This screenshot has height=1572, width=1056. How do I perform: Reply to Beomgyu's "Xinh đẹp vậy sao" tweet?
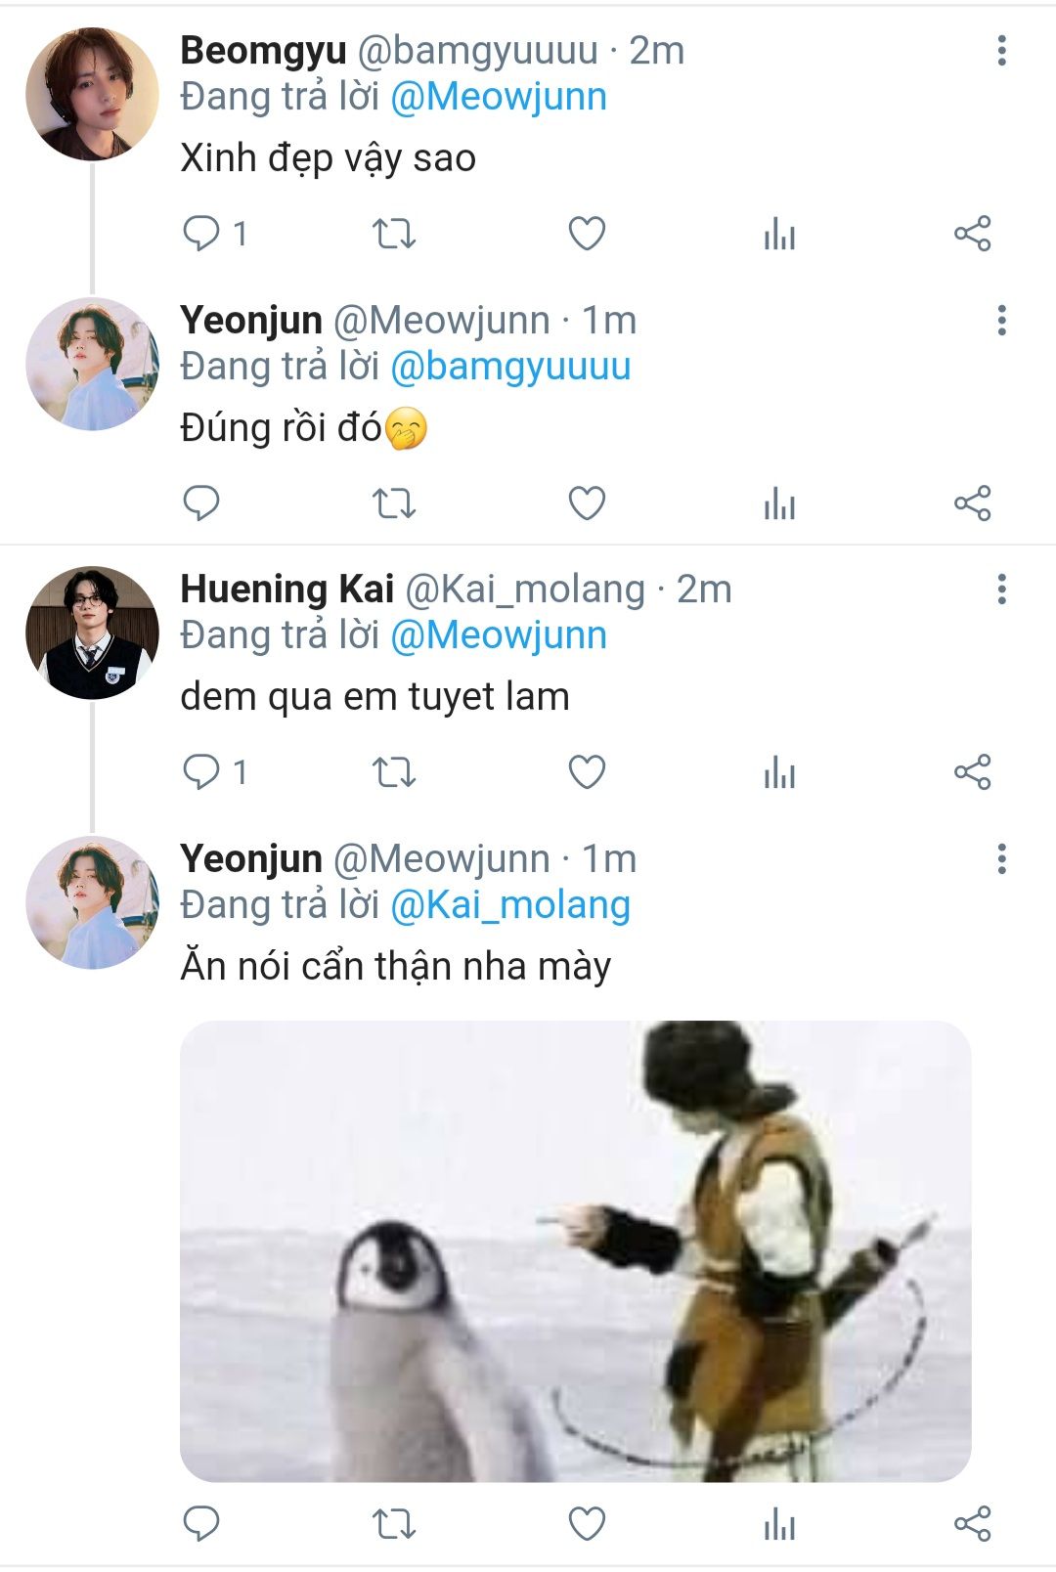(201, 234)
